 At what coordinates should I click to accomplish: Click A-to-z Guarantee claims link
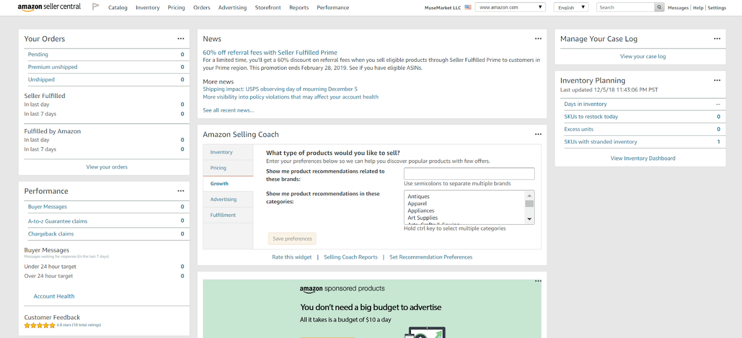58,221
